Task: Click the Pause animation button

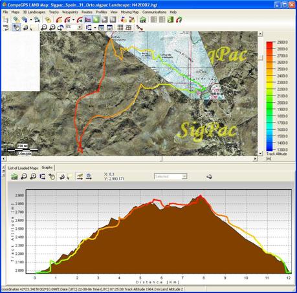Action: 113,19
